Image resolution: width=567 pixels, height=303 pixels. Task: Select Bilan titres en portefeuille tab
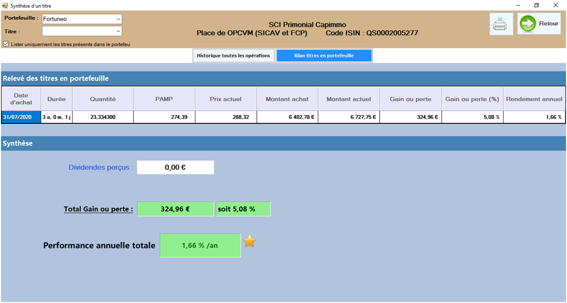coord(324,56)
